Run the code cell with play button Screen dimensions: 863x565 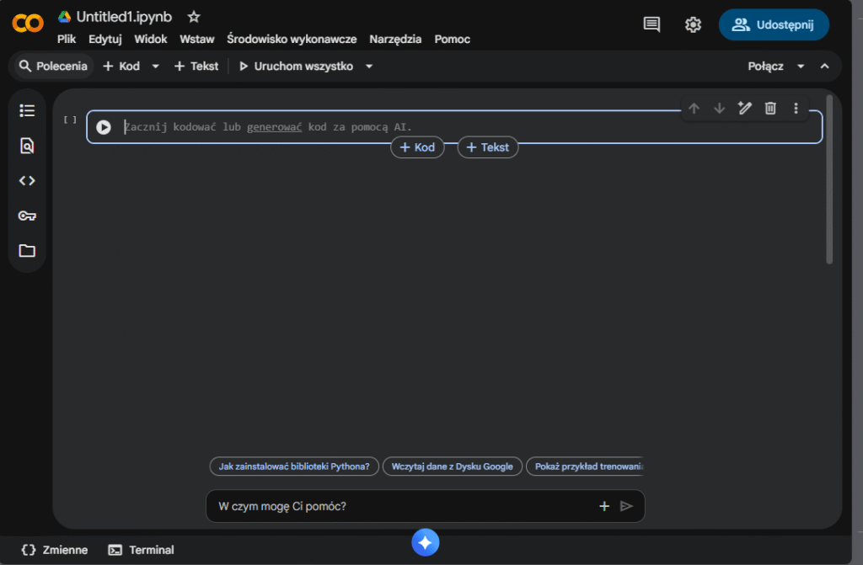coord(104,127)
